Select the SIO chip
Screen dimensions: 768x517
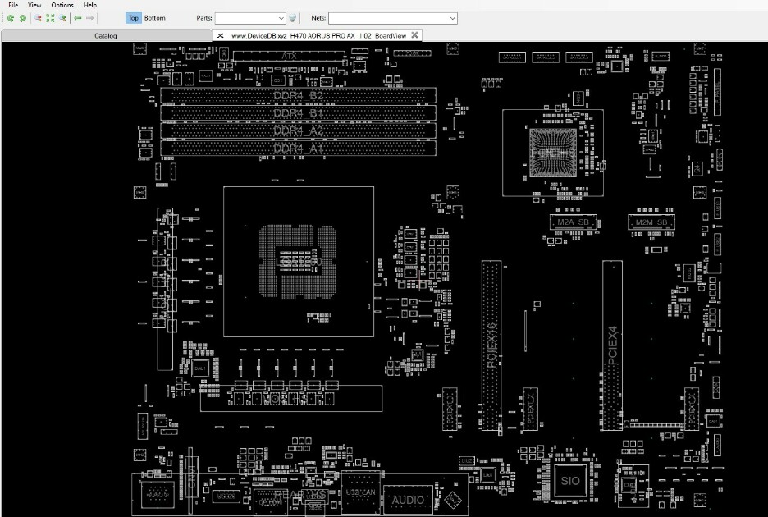[x=570, y=481]
